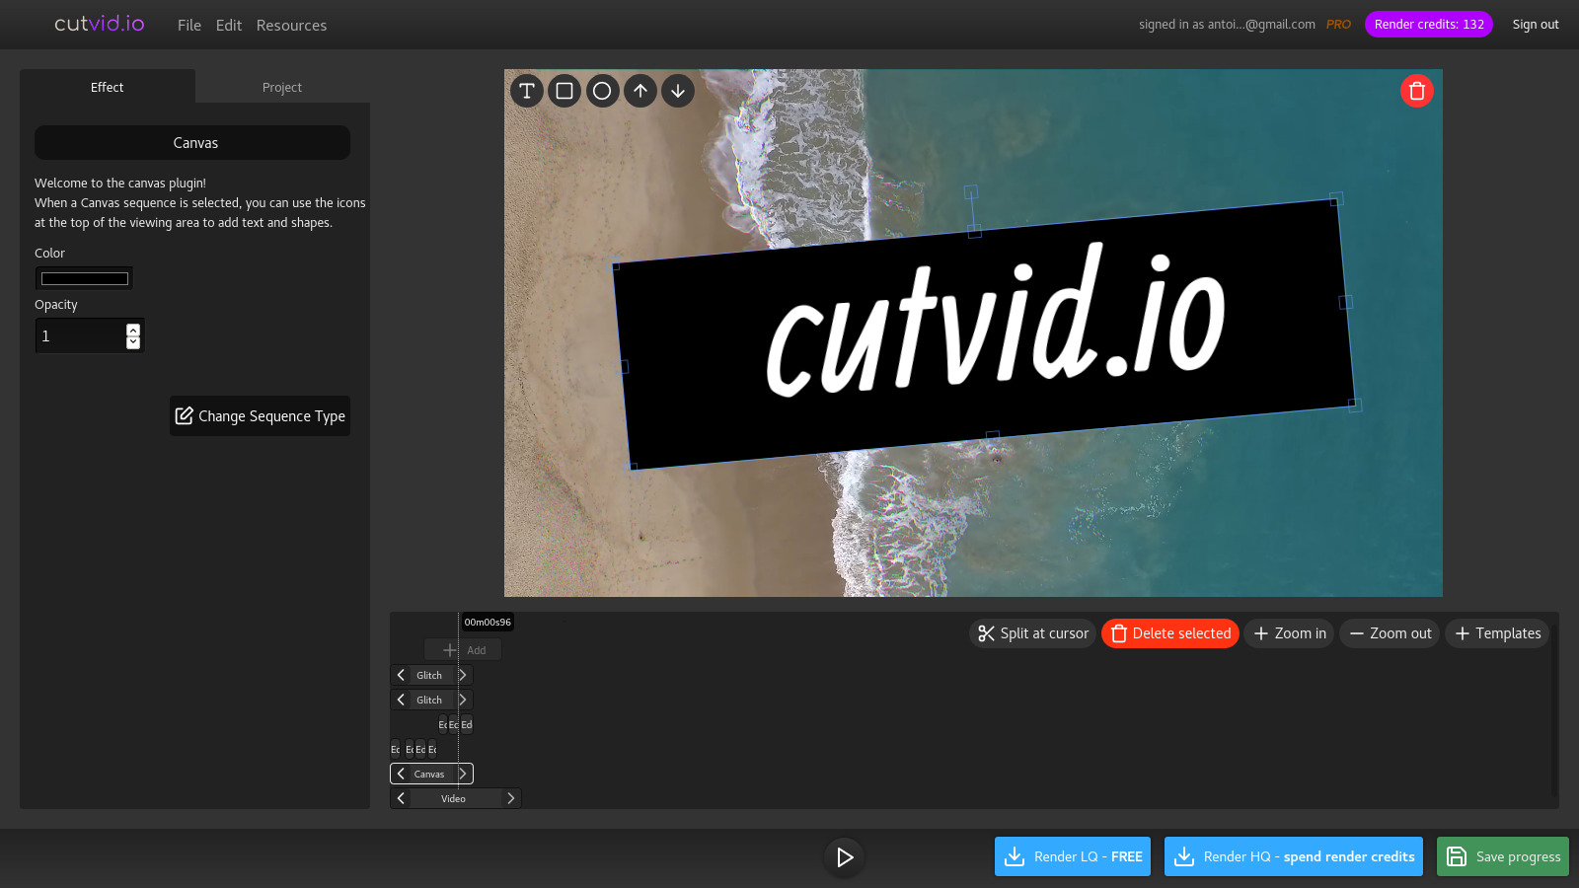
Task: Click the Render credits: 132 badge
Action: tap(1429, 25)
